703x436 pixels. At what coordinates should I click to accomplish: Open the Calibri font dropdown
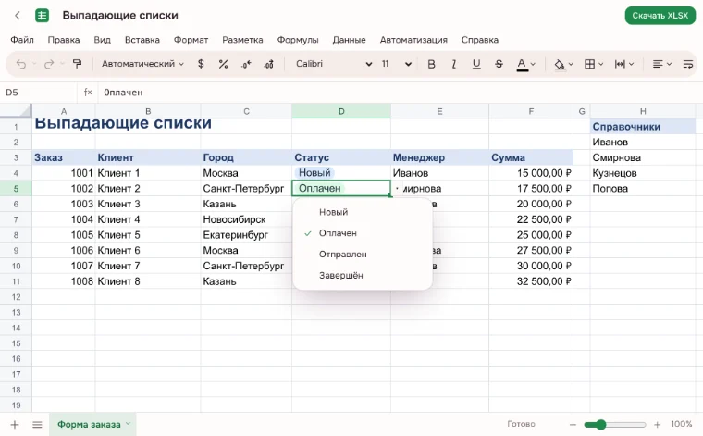[334, 64]
